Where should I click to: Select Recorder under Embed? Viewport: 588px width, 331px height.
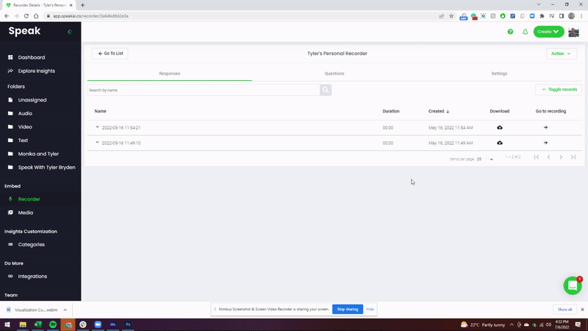tap(29, 199)
